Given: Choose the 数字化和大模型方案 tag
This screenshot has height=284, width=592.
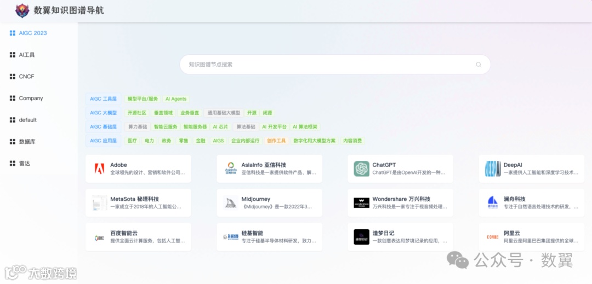Looking at the screenshot, I should [x=314, y=141].
